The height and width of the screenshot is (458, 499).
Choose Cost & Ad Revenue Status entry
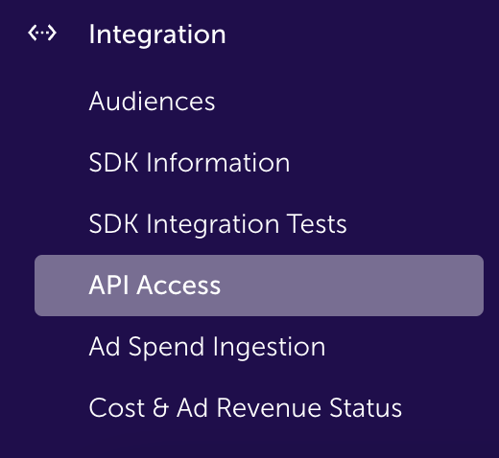[246, 407]
